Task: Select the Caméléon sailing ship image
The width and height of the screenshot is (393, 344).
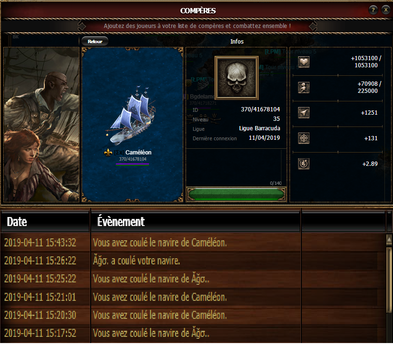Action: tap(131, 115)
